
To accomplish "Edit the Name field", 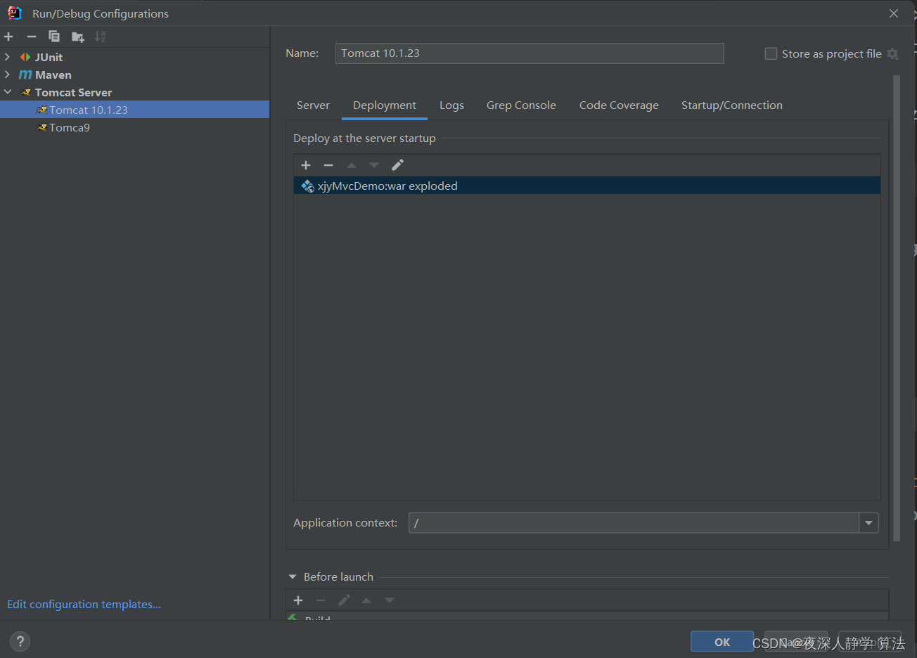I will click(x=530, y=53).
